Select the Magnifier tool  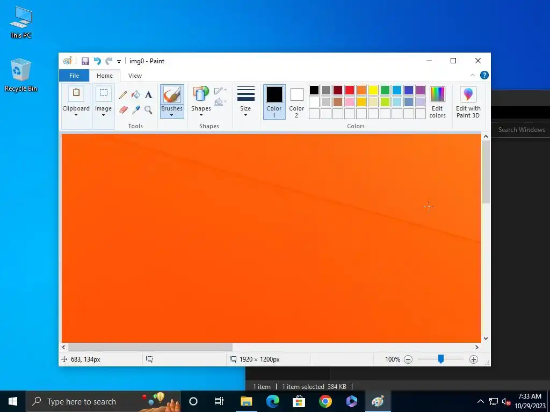pyautogui.click(x=148, y=110)
